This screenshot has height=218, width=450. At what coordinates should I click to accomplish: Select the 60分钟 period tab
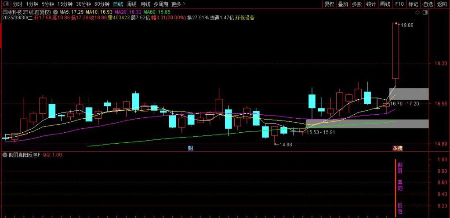tap(102, 4)
